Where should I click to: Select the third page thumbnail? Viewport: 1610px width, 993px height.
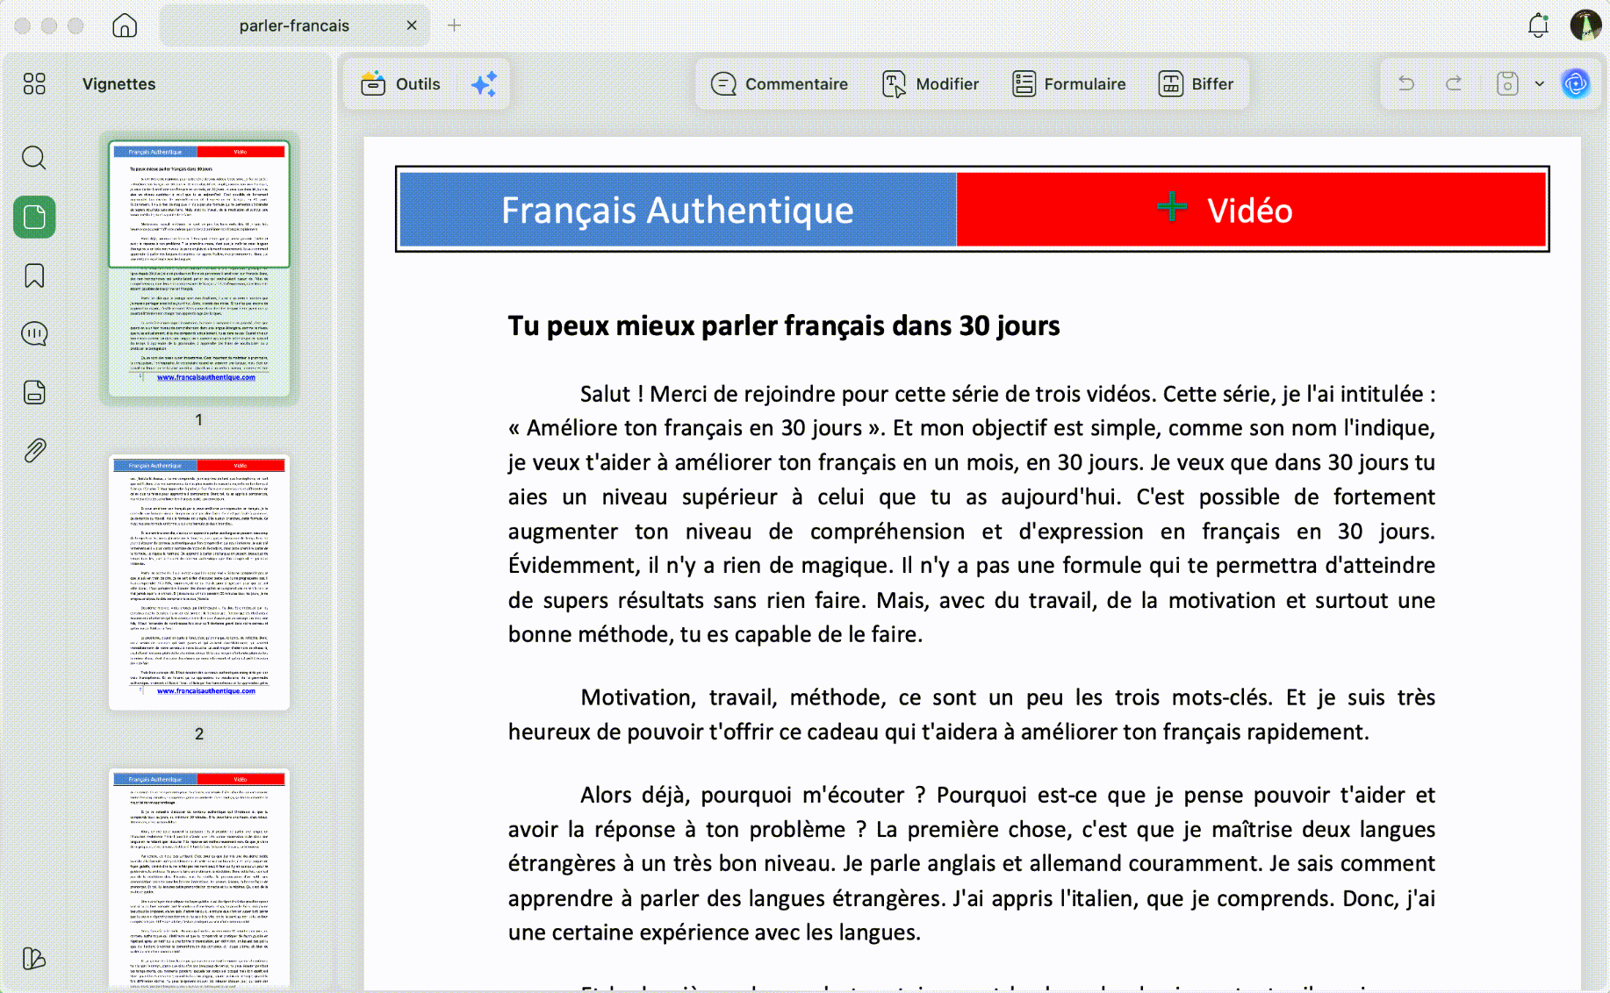199,878
